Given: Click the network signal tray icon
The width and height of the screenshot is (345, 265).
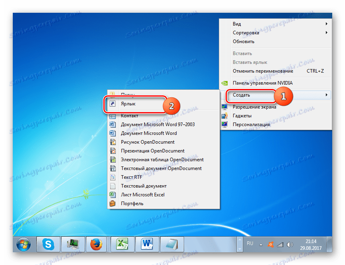Looking at the screenshot, I should pos(280,245).
